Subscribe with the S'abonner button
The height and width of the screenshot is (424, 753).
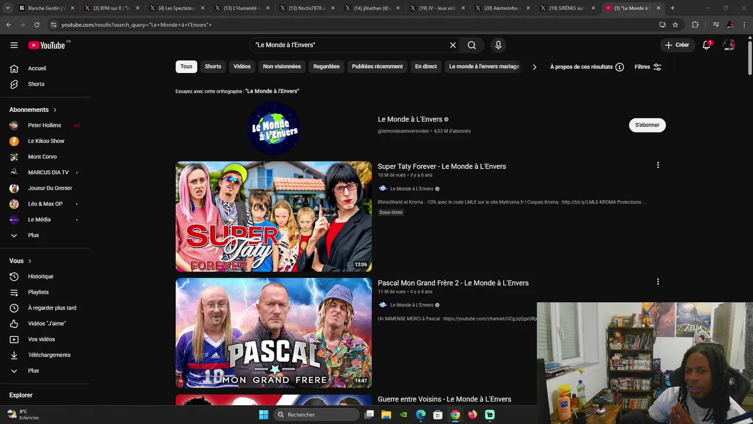click(647, 125)
